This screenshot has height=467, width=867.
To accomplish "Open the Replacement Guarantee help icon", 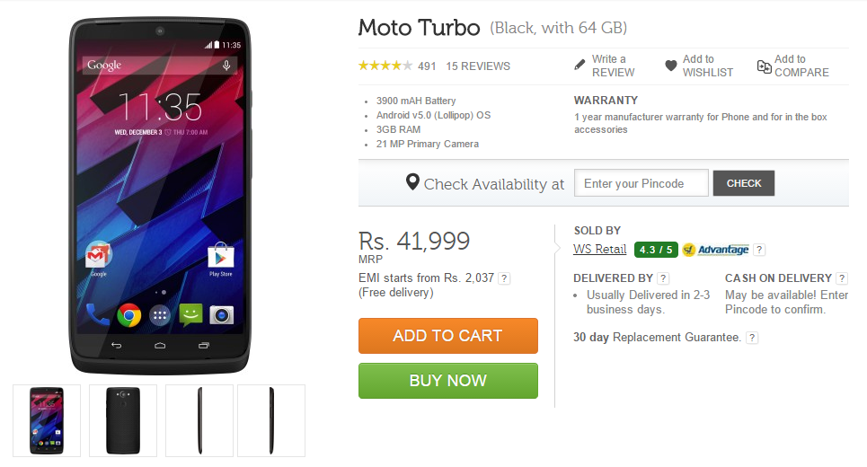I will tap(752, 338).
